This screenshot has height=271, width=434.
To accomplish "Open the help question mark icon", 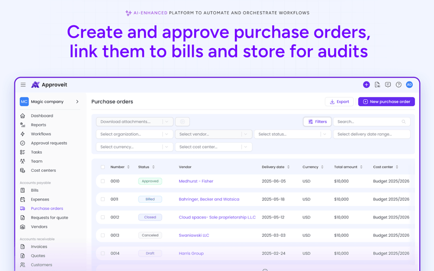I will click(x=398, y=85).
